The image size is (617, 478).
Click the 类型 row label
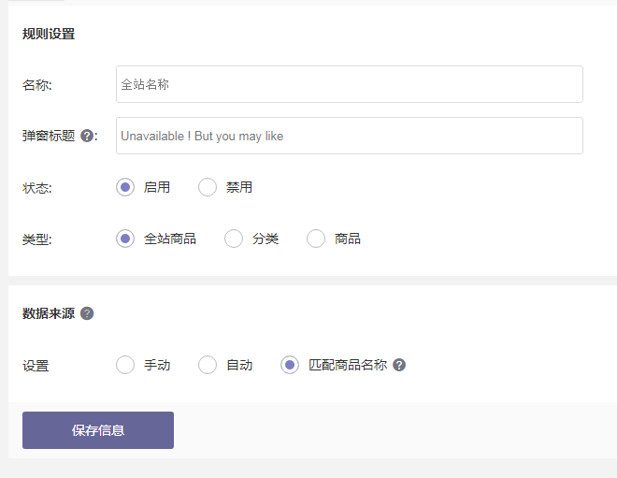36,239
